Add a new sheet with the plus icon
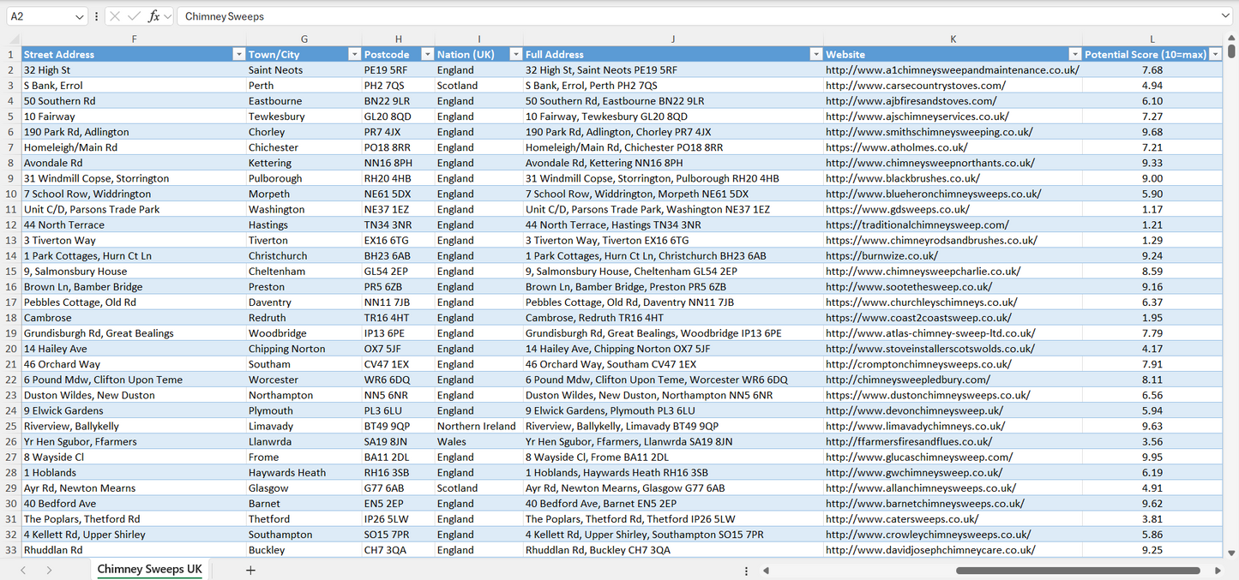 click(x=250, y=569)
